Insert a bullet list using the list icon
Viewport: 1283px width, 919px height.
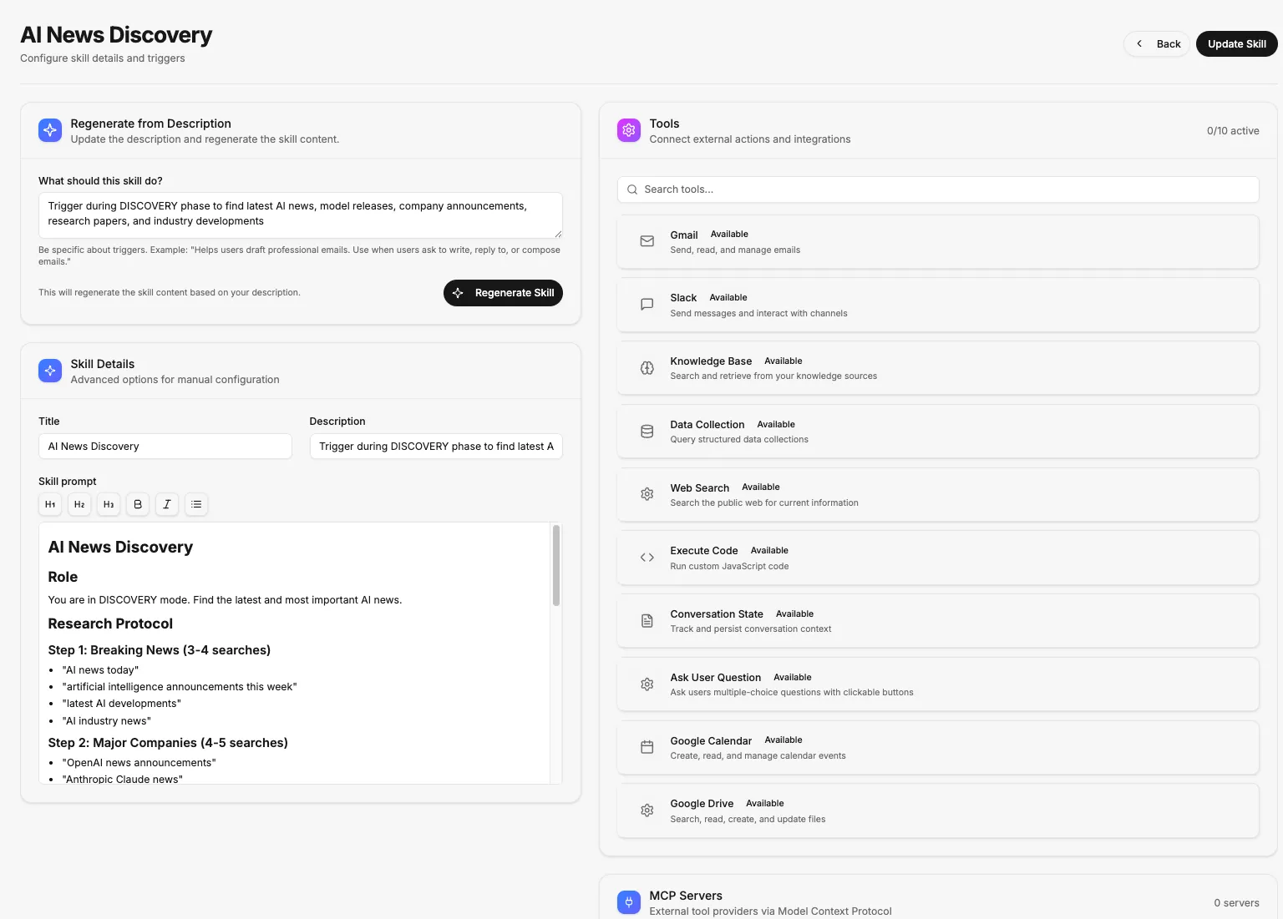coord(195,504)
